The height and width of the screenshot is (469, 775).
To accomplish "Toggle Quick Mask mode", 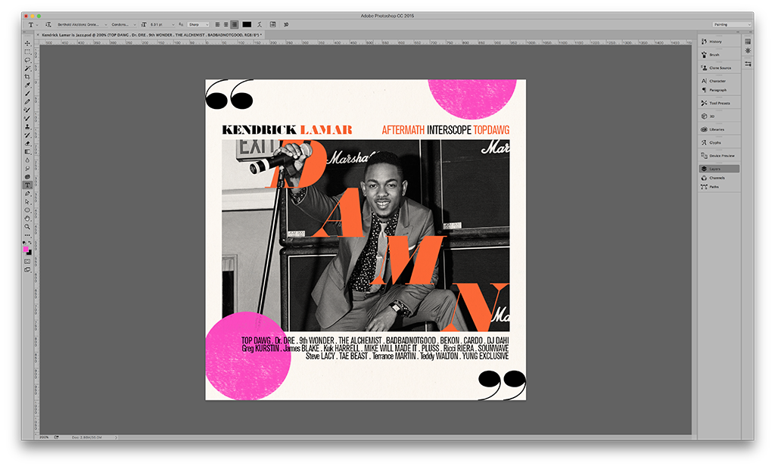I will click(28, 262).
